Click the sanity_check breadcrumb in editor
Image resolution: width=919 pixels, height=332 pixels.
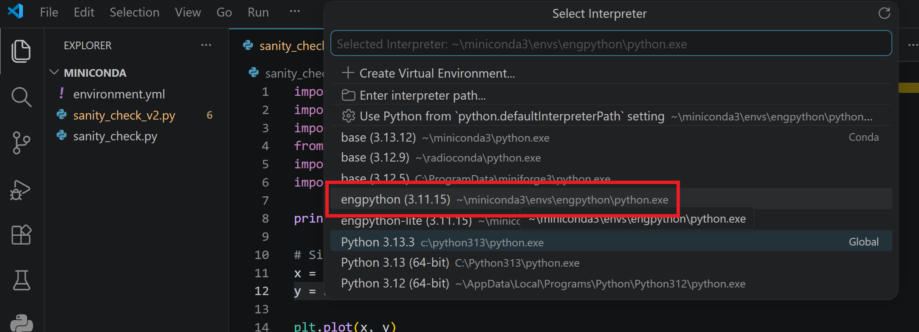click(294, 73)
